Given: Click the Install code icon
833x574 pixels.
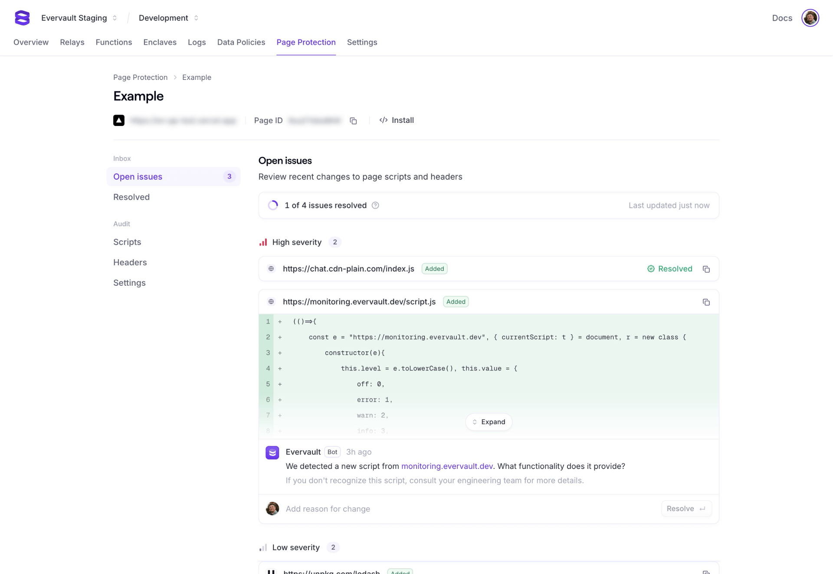Looking at the screenshot, I should [x=383, y=120].
